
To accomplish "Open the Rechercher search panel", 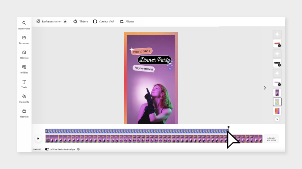I will (24, 25).
